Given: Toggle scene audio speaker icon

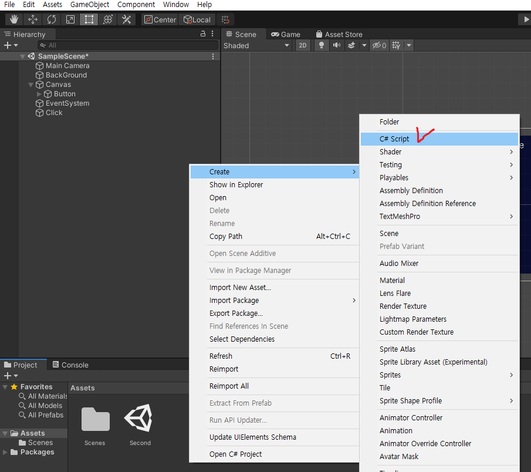Looking at the screenshot, I should [337, 45].
